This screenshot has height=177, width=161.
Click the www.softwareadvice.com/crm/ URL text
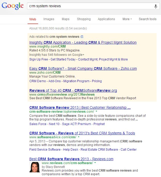click(x=53, y=137)
